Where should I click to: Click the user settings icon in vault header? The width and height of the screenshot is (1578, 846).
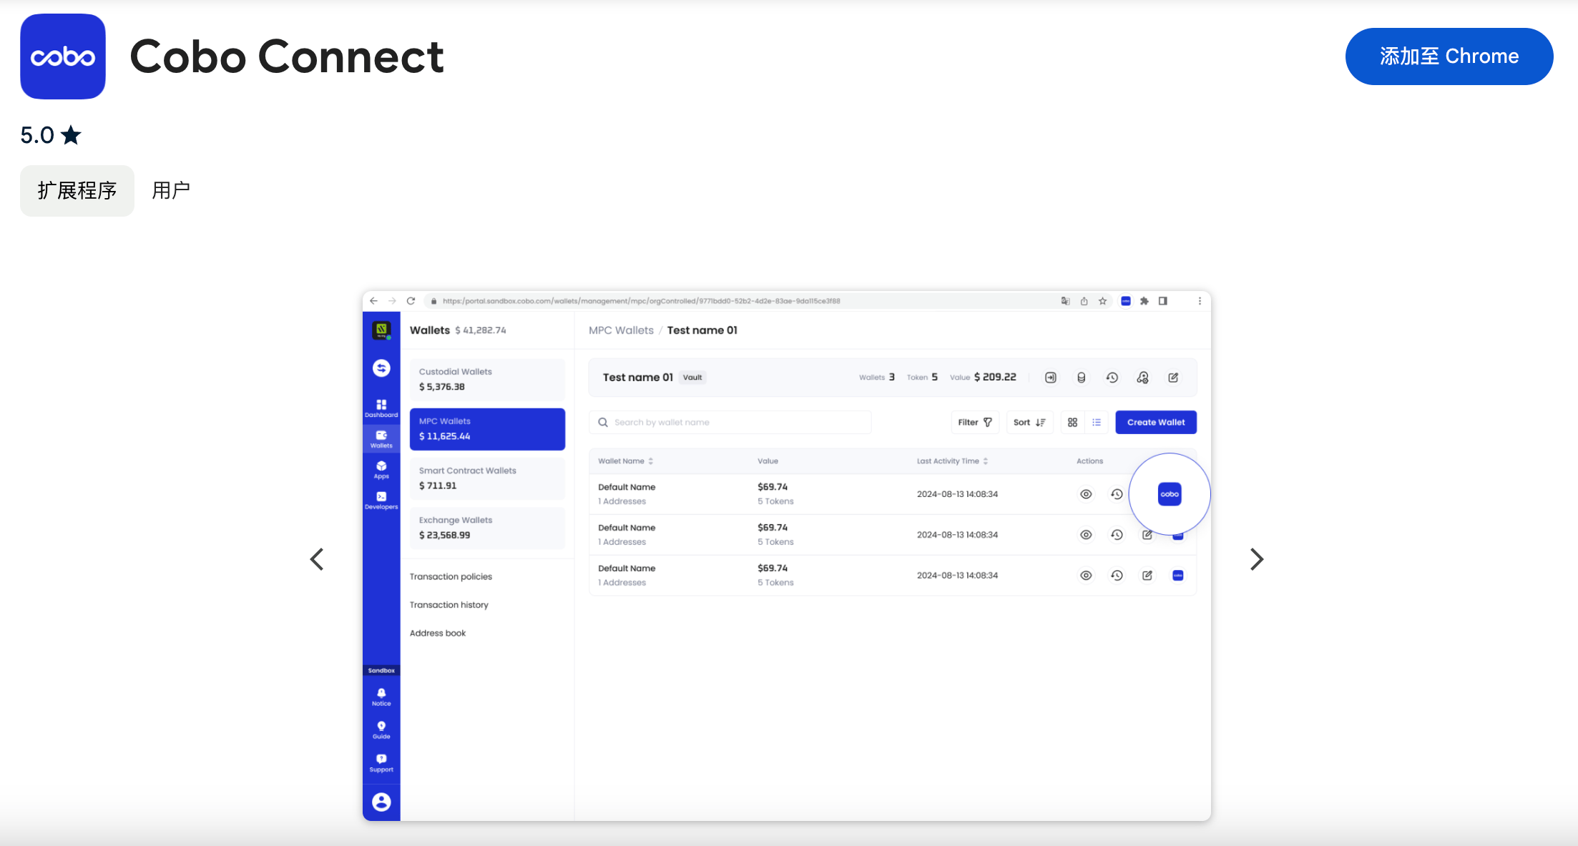pos(1143,378)
